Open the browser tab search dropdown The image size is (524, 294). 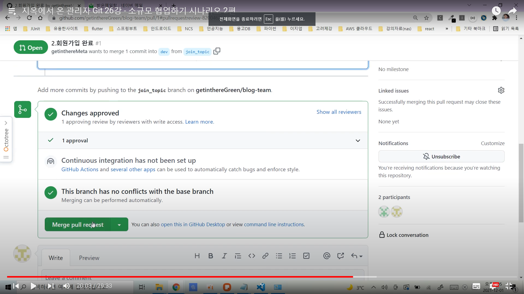(x=469, y=5)
